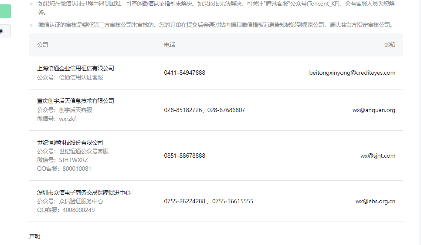421x245 pixels.
Task: Click email beitongxinyong@crediteyes.com
Action: (x=352, y=73)
